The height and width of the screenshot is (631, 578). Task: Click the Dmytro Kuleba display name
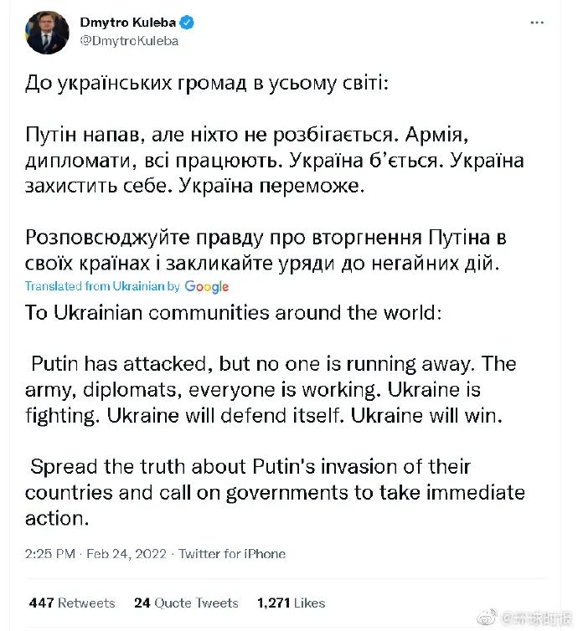pyautogui.click(x=127, y=23)
